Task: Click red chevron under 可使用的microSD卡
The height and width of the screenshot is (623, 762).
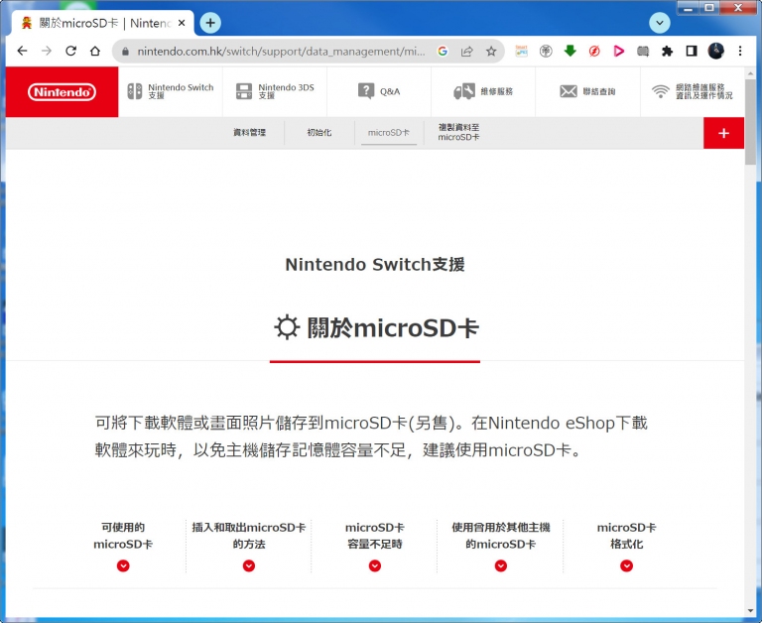Action: (x=123, y=565)
